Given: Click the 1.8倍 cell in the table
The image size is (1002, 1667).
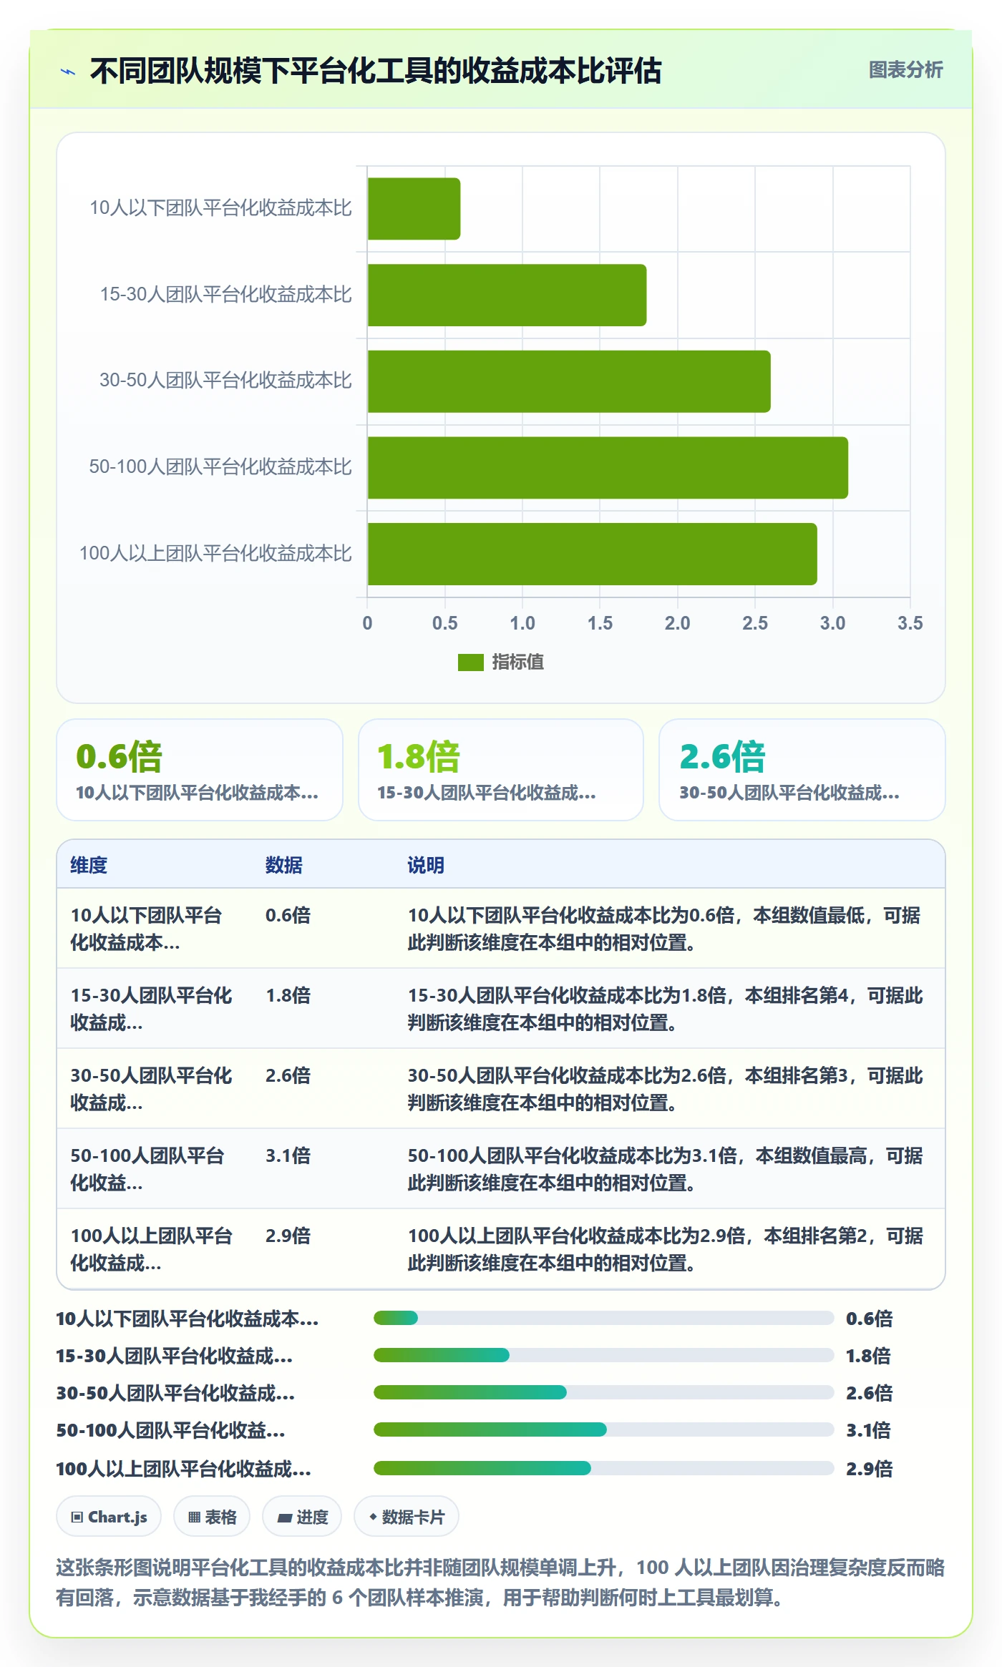Looking at the screenshot, I should 288,995.
